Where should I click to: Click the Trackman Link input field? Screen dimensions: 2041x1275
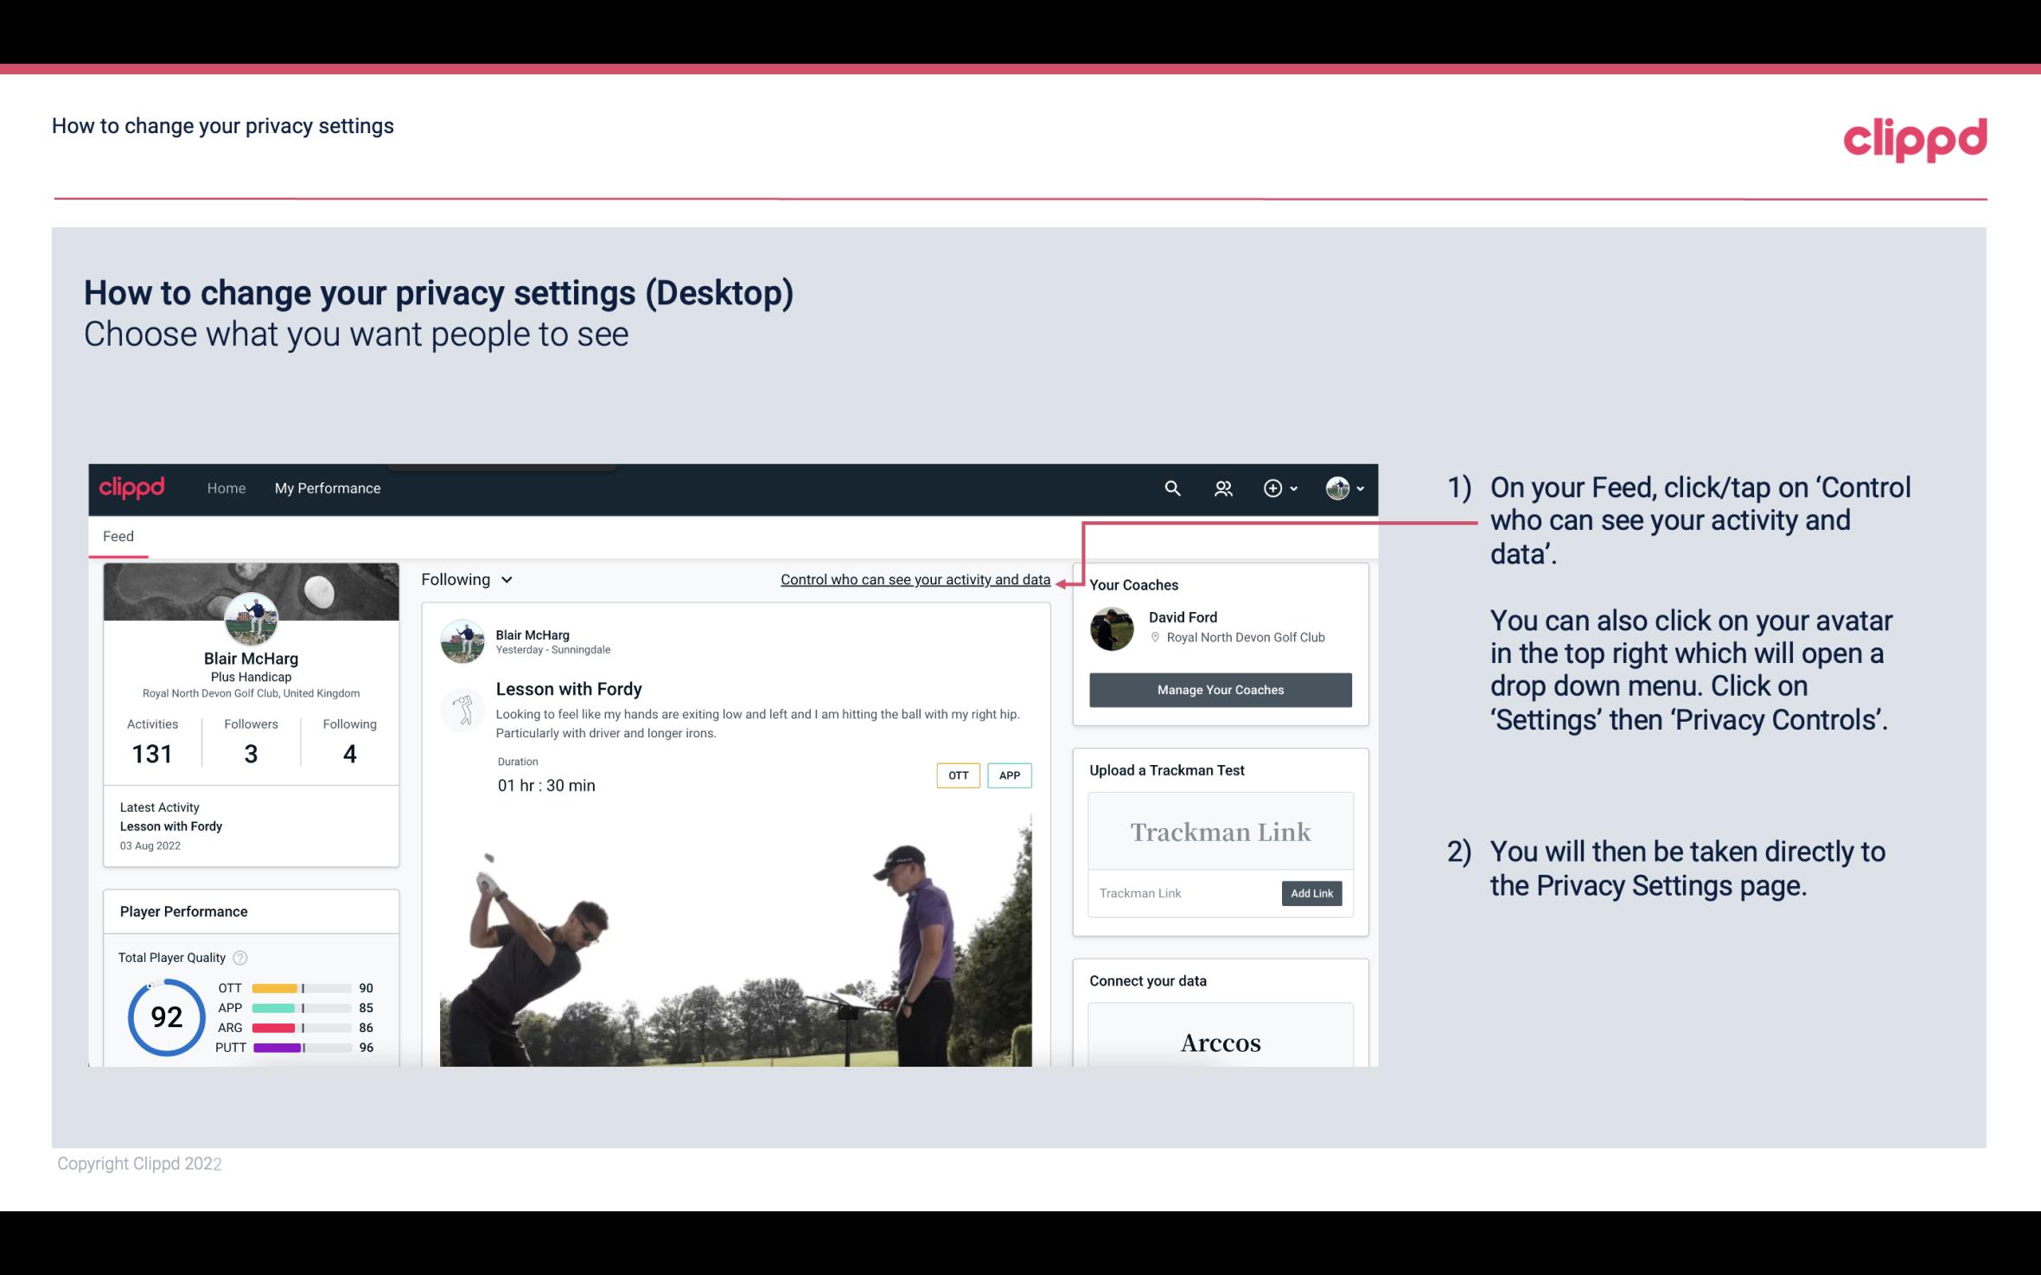click(x=1183, y=893)
